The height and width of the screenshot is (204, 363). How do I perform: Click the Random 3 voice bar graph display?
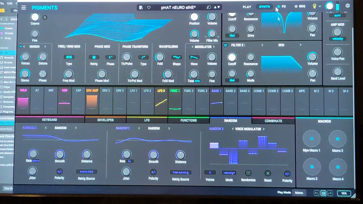pyautogui.click(x=248, y=150)
